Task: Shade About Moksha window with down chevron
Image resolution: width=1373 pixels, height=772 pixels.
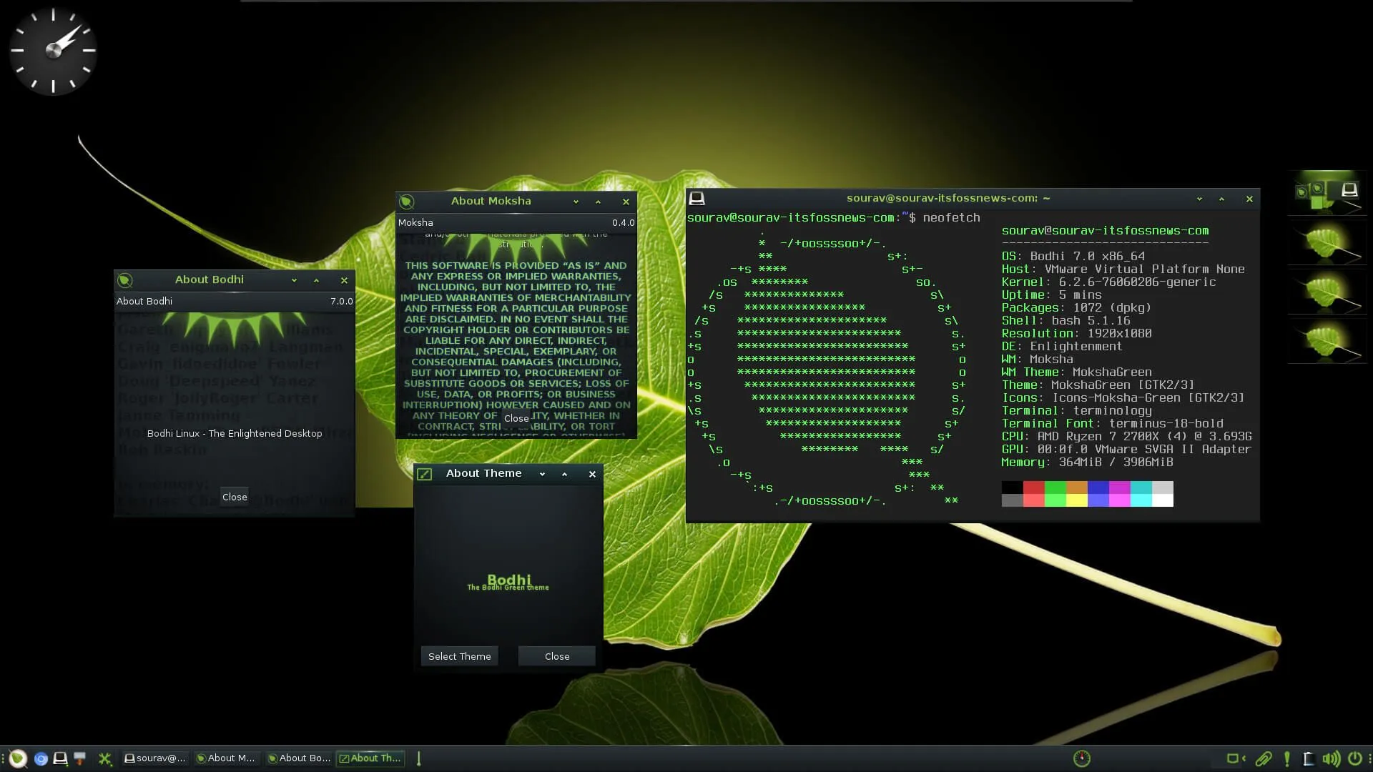Action: (576, 202)
